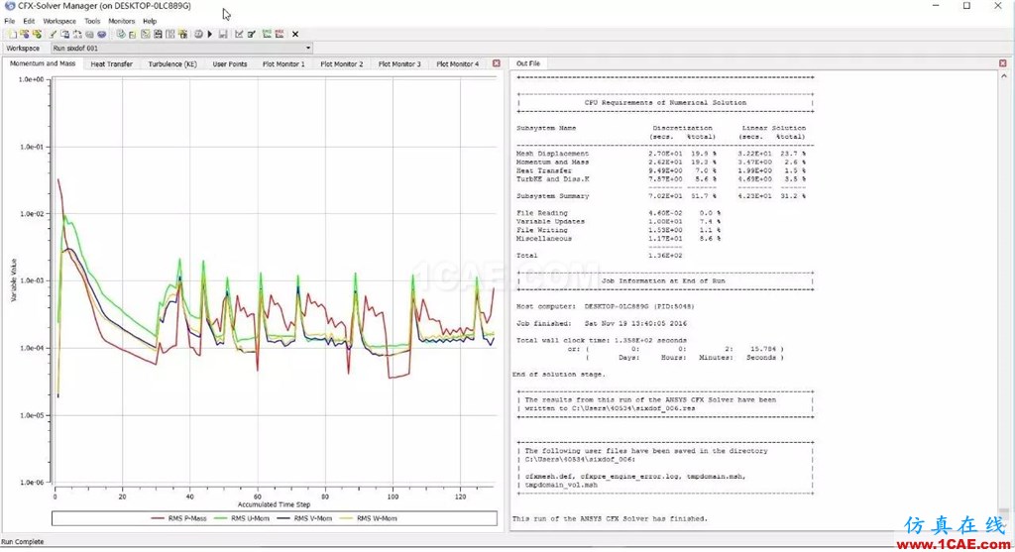This screenshot has height=552, width=1015.
Task: Open the File menu
Action: [x=10, y=21]
